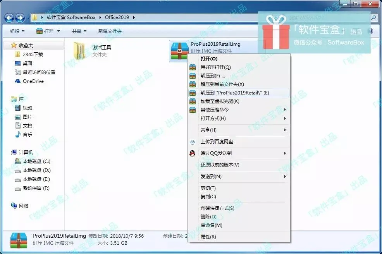Click 软件宝盒 SoftwareBox in address bar

point(71,17)
